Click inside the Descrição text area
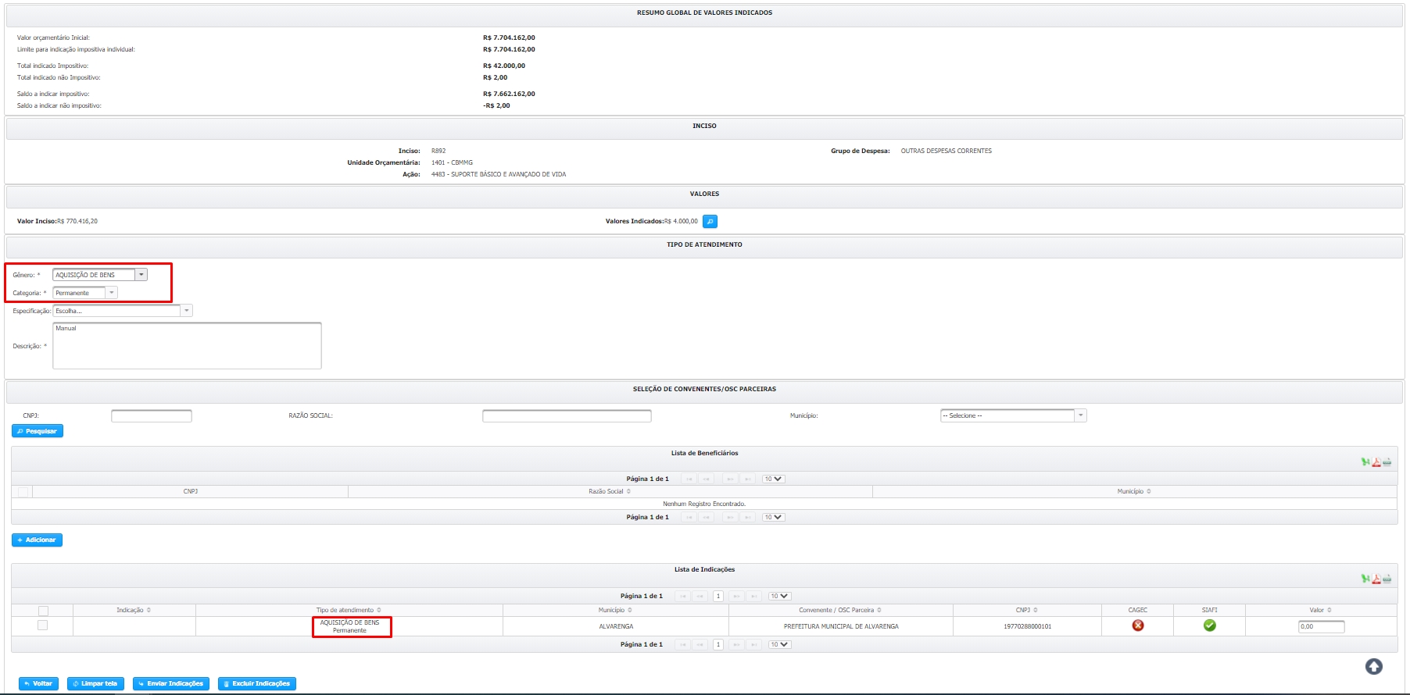The image size is (1410, 695). coord(187,346)
